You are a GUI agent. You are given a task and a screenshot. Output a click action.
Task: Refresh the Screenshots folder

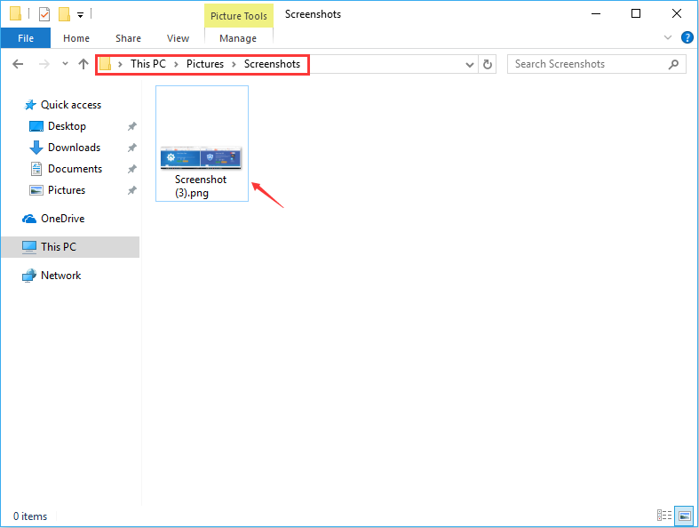488,65
